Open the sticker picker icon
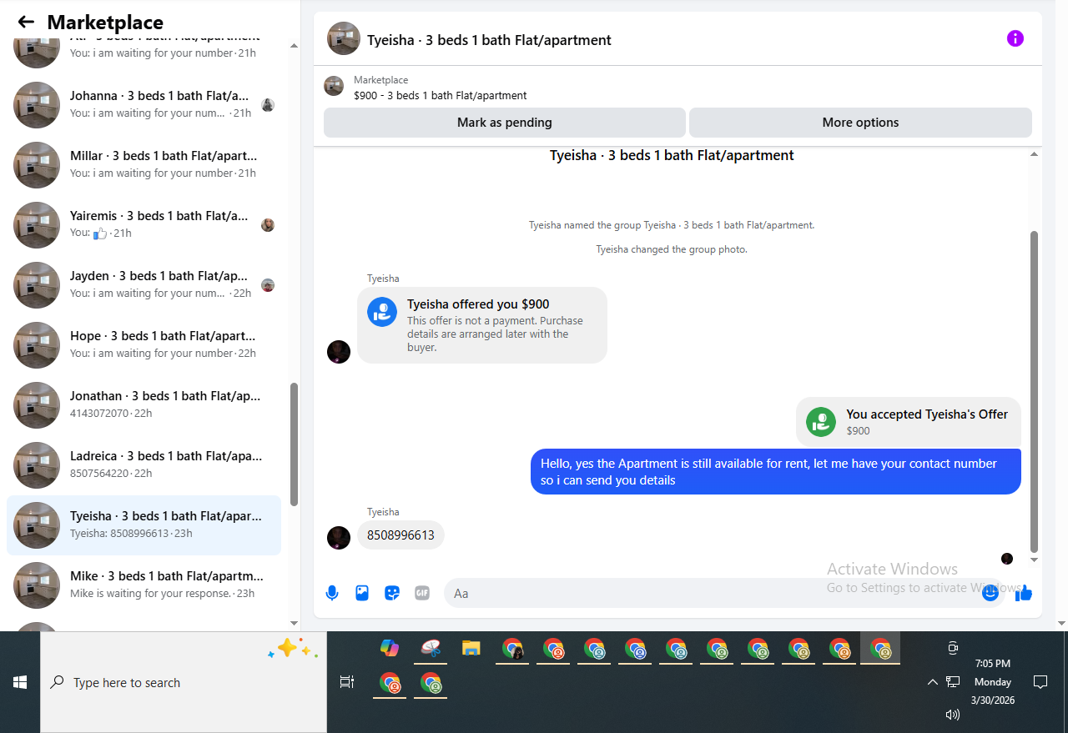The height and width of the screenshot is (733, 1068). [x=392, y=593]
